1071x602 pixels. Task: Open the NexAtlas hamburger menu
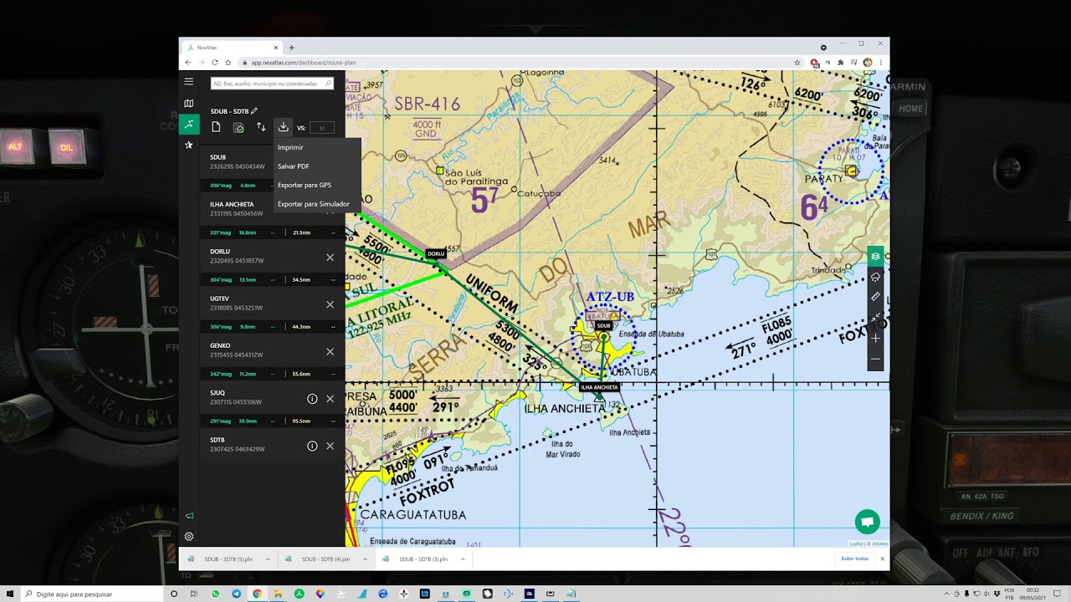pos(189,81)
